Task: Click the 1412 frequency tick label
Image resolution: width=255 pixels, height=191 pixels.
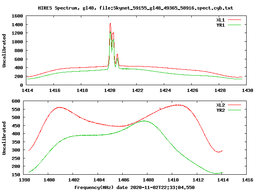Action: [x=198, y=180]
